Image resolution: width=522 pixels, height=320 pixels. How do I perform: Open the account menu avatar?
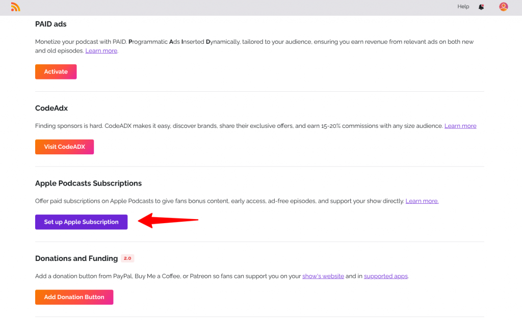click(x=503, y=7)
